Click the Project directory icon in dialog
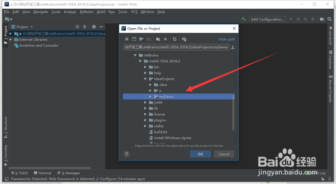The width and height of the screenshot is (336, 184). pyautogui.click(x=141, y=39)
